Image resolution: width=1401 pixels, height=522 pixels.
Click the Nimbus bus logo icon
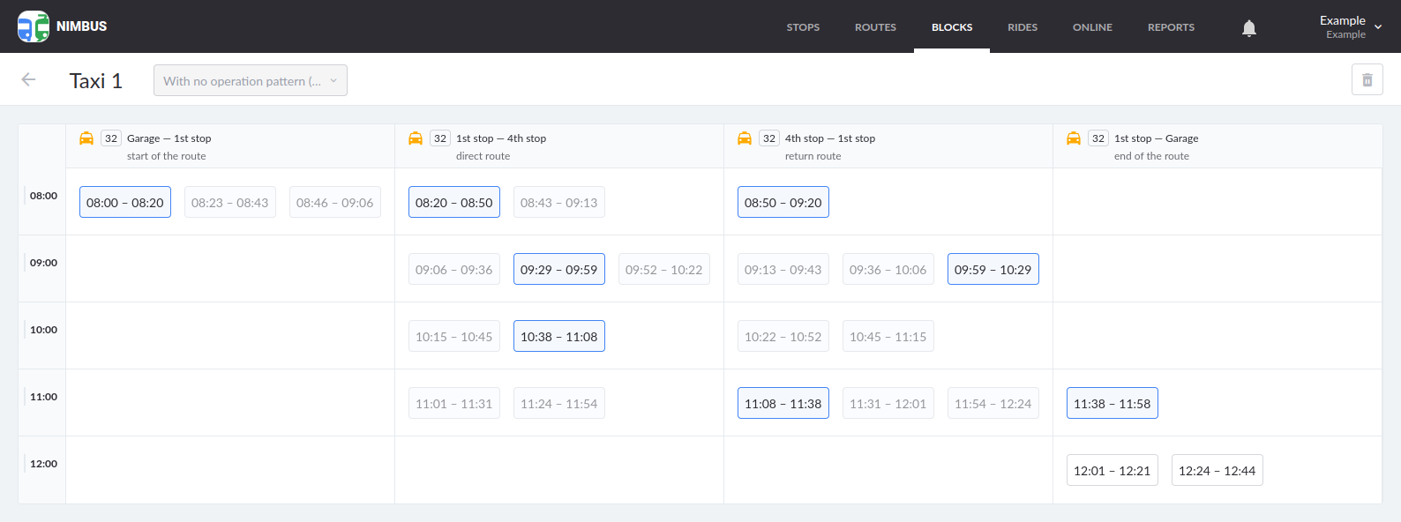pyautogui.click(x=34, y=26)
